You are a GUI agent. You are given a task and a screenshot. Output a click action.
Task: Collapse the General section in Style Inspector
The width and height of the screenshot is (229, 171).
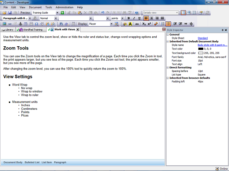pyautogui.click(x=168, y=35)
